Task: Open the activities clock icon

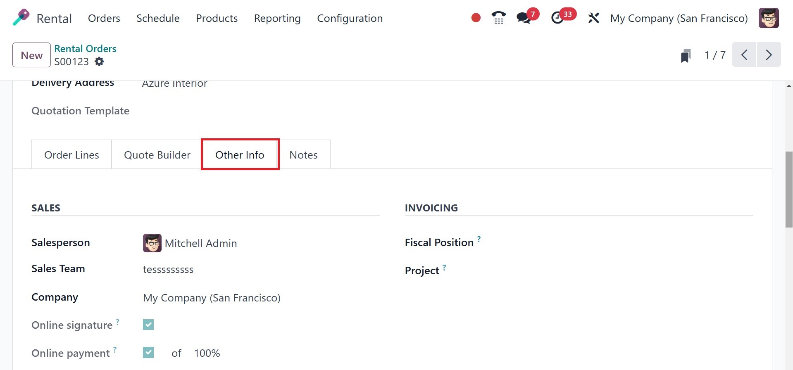Action: click(x=557, y=18)
